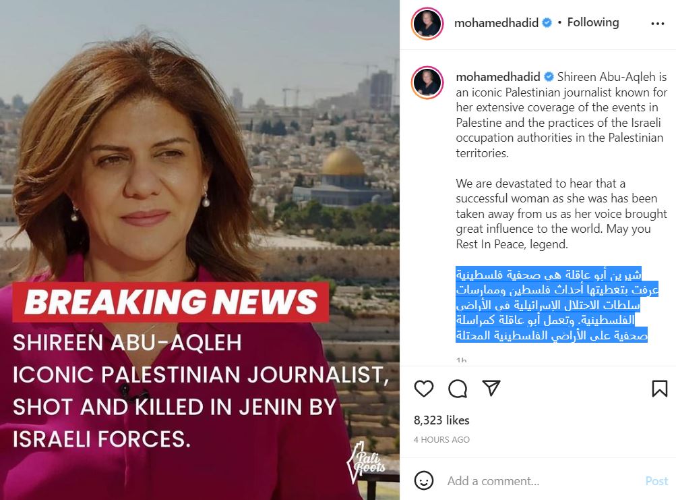
Task: Open the emoji picker smiley icon
Action: pyautogui.click(x=423, y=480)
